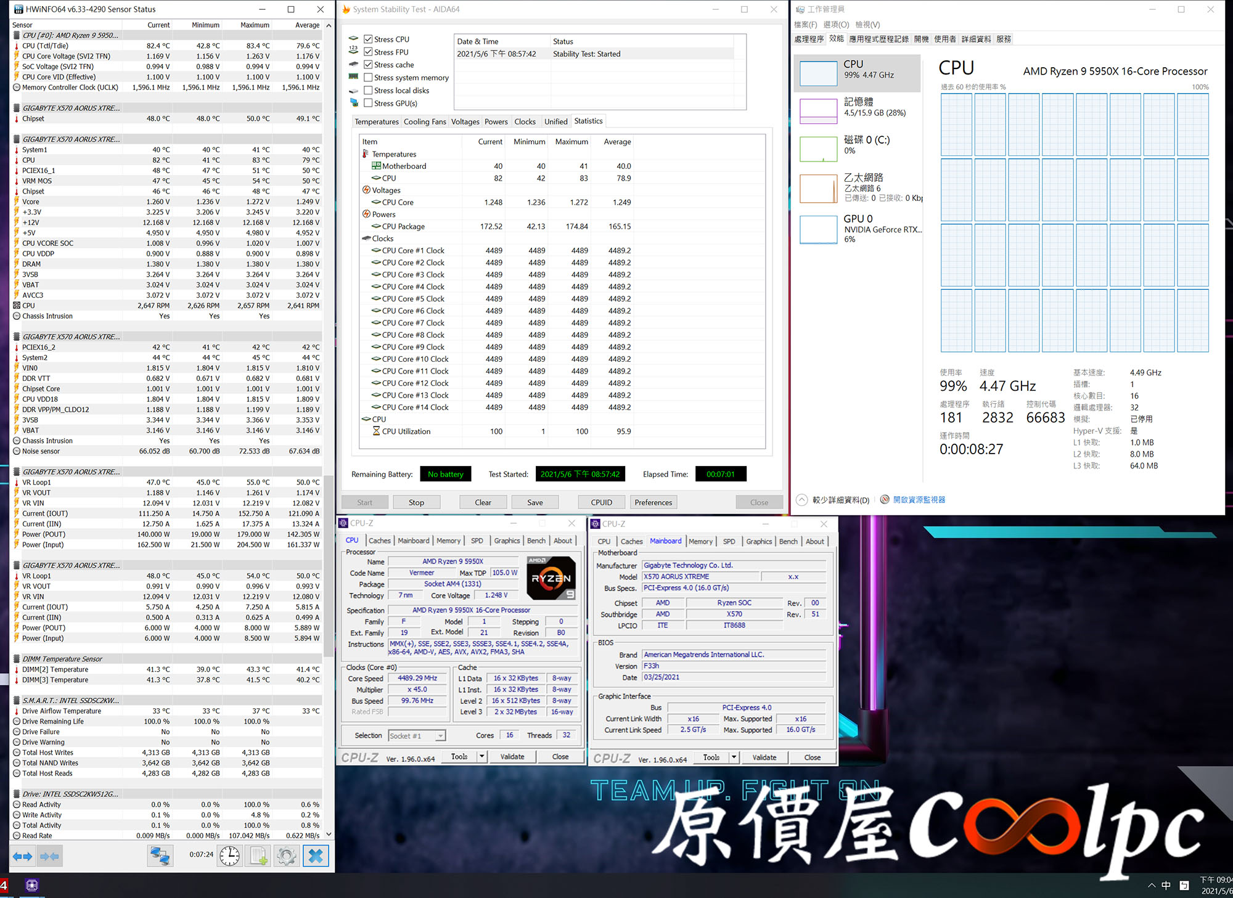Click Stop button in AIDA64

click(x=416, y=502)
